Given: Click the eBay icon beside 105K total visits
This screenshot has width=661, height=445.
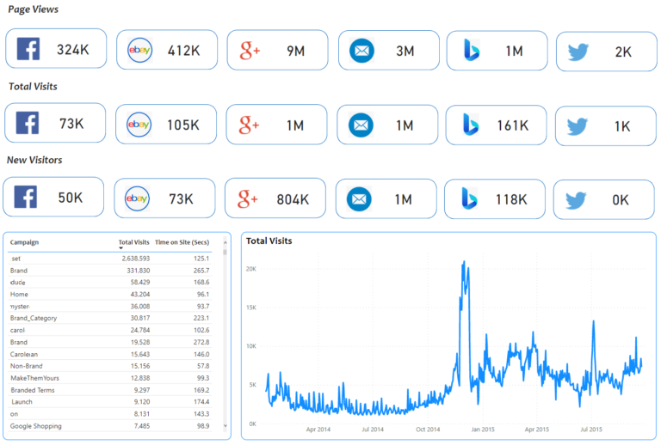Looking at the screenshot, I should tap(139, 125).
